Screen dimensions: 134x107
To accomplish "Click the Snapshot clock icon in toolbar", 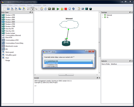I will tap(42, 9).
